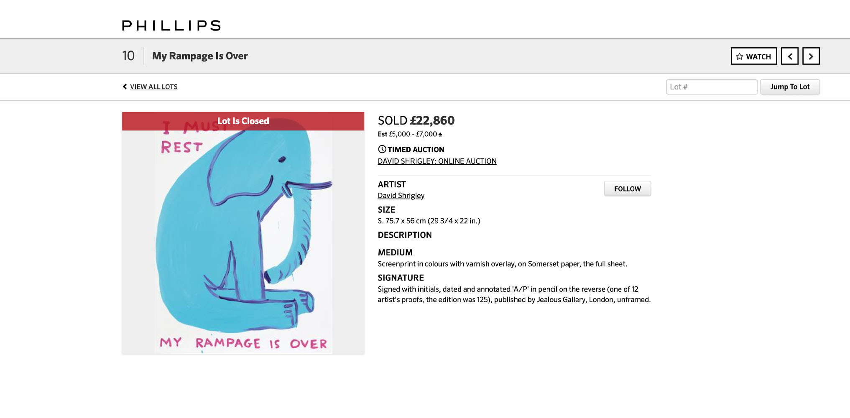850x418 pixels.
Task: Click lot number 10 in header
Action: (128, 56)
